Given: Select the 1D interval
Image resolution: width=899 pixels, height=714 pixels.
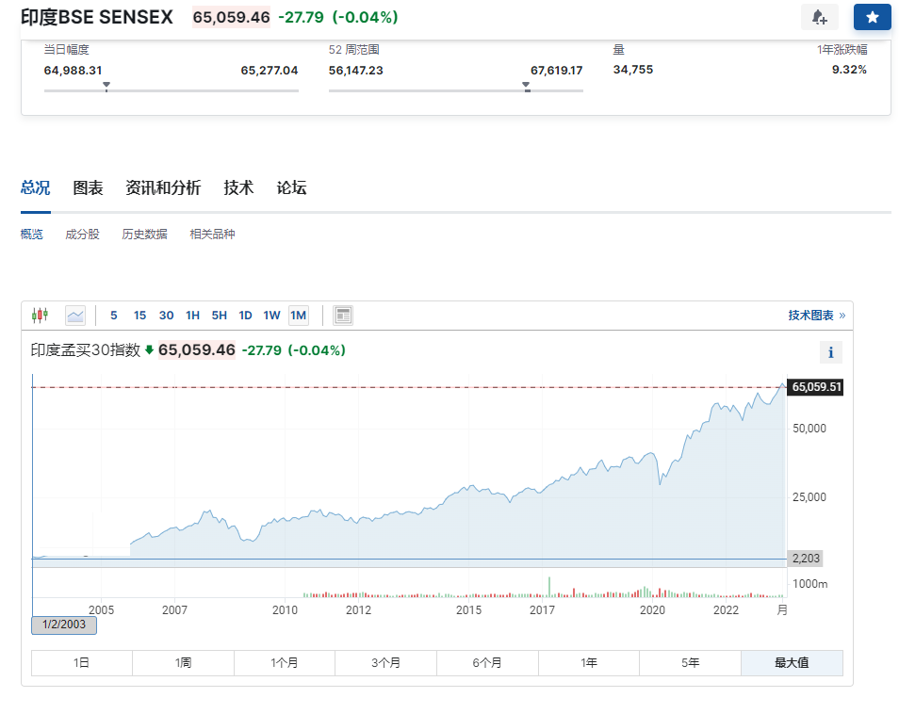Looking at the screenshot, I should click(245, 316).
